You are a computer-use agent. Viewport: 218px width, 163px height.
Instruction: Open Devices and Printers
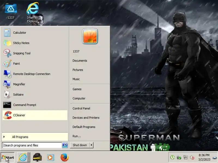pyautogui.click(x=86, y=118)
